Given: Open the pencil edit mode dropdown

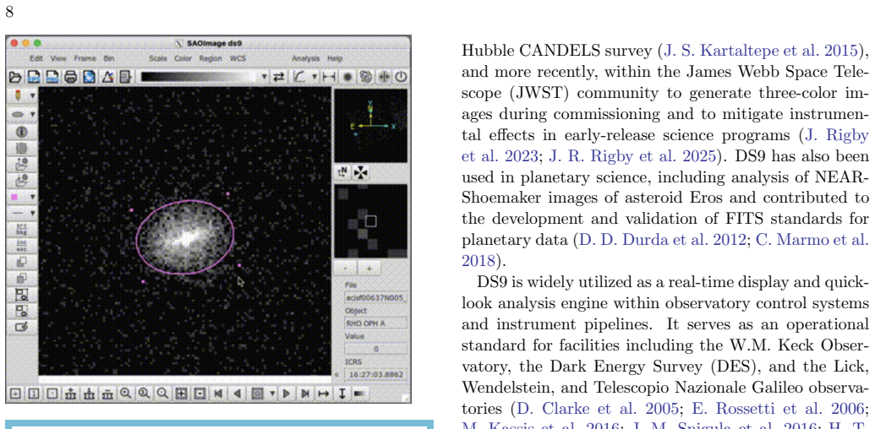Looking at the screenshot, I should [32, 95].
